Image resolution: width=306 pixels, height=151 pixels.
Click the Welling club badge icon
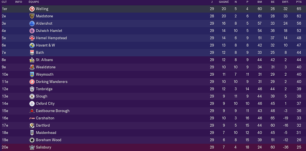tap(32, 9)
